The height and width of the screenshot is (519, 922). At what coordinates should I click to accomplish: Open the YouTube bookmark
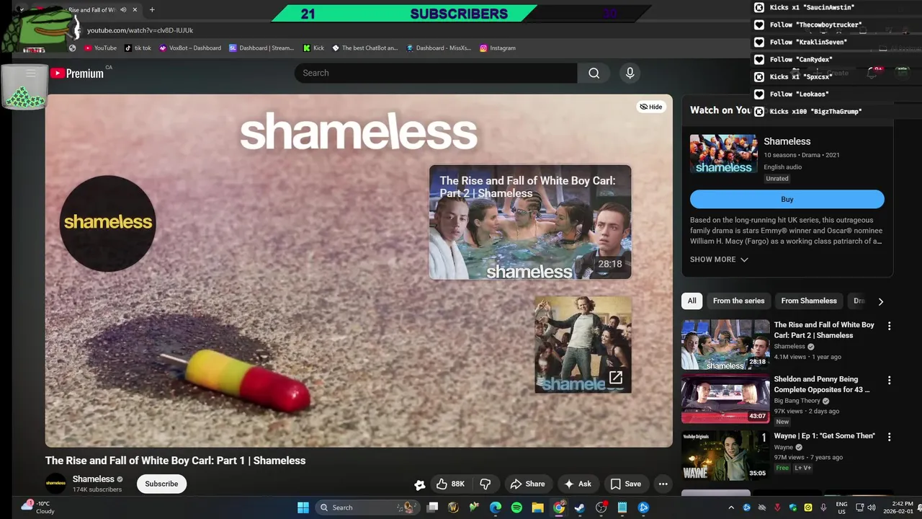click(100, 48)
